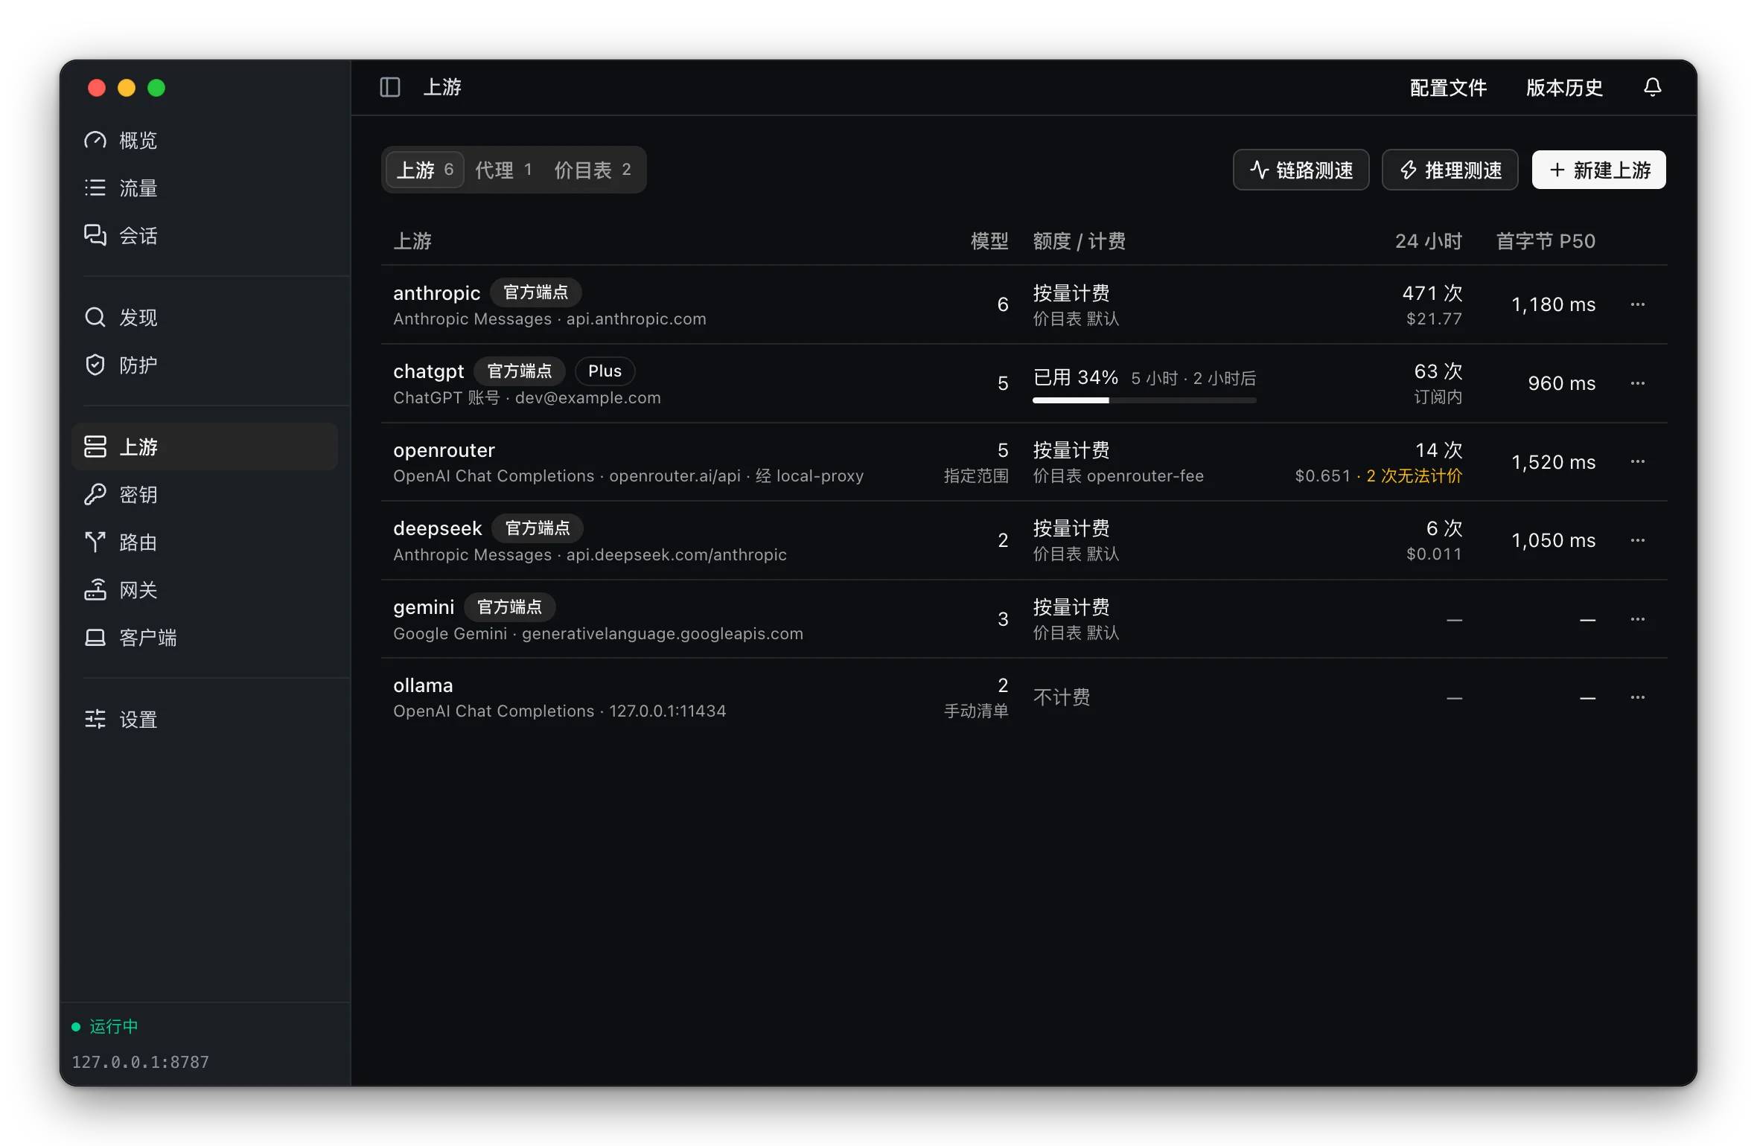Image resolution: width=1757 pixels, height=1146 pixels.
Task: Open more options for ollama row
Action: [1637, 697]
